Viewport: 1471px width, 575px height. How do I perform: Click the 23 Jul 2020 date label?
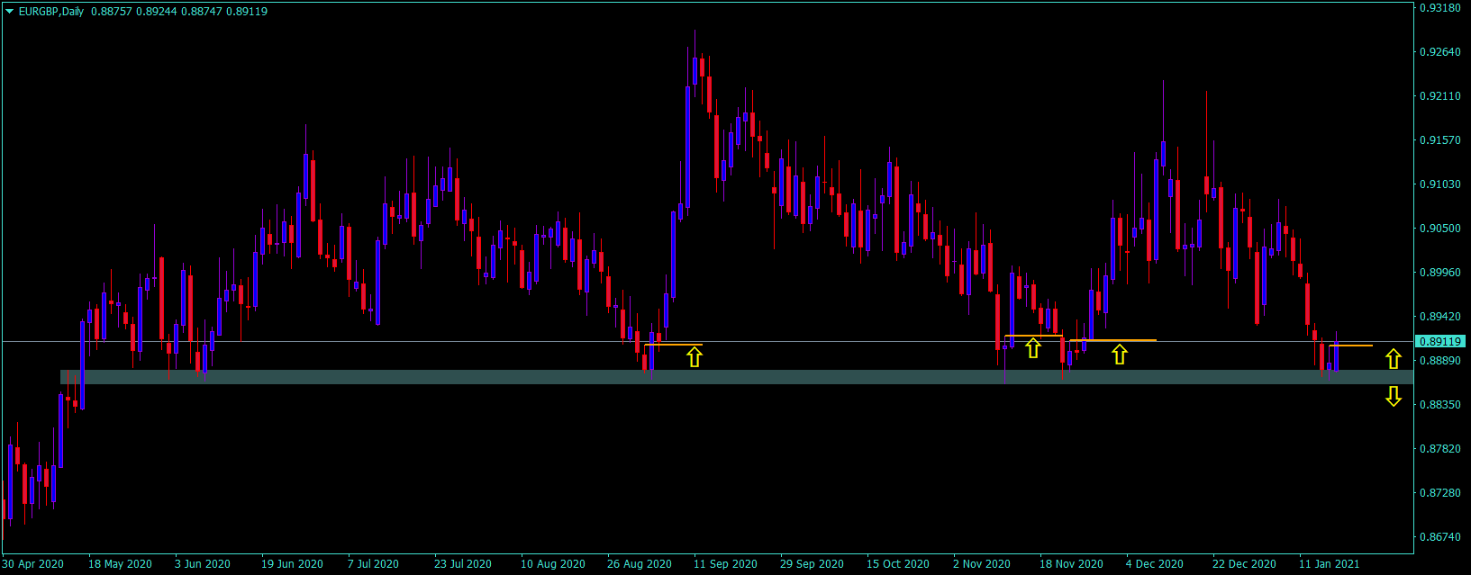click(463, 564)
